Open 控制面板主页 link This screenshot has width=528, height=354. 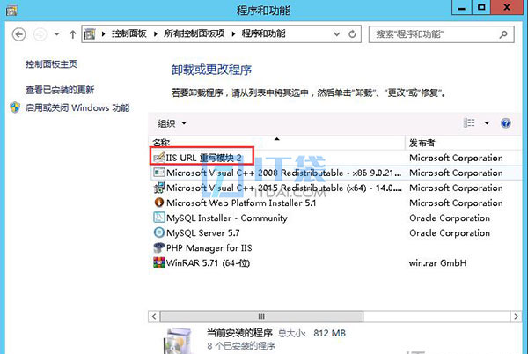51,64
